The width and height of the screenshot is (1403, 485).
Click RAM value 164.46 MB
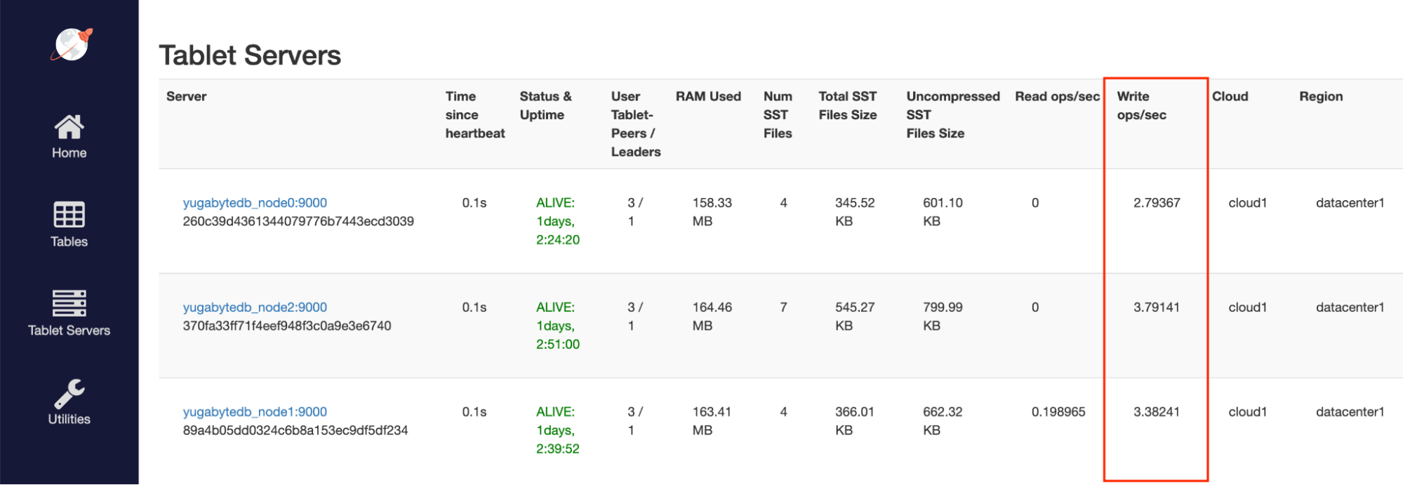[x=712, y=317]
